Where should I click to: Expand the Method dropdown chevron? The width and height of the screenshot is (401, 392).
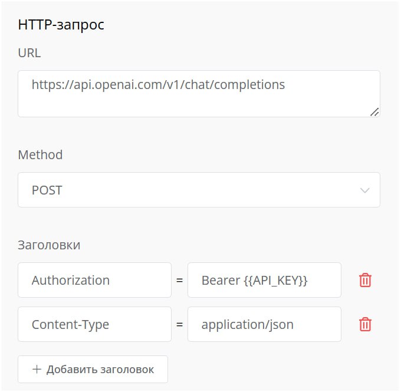(x=364, y=190)
